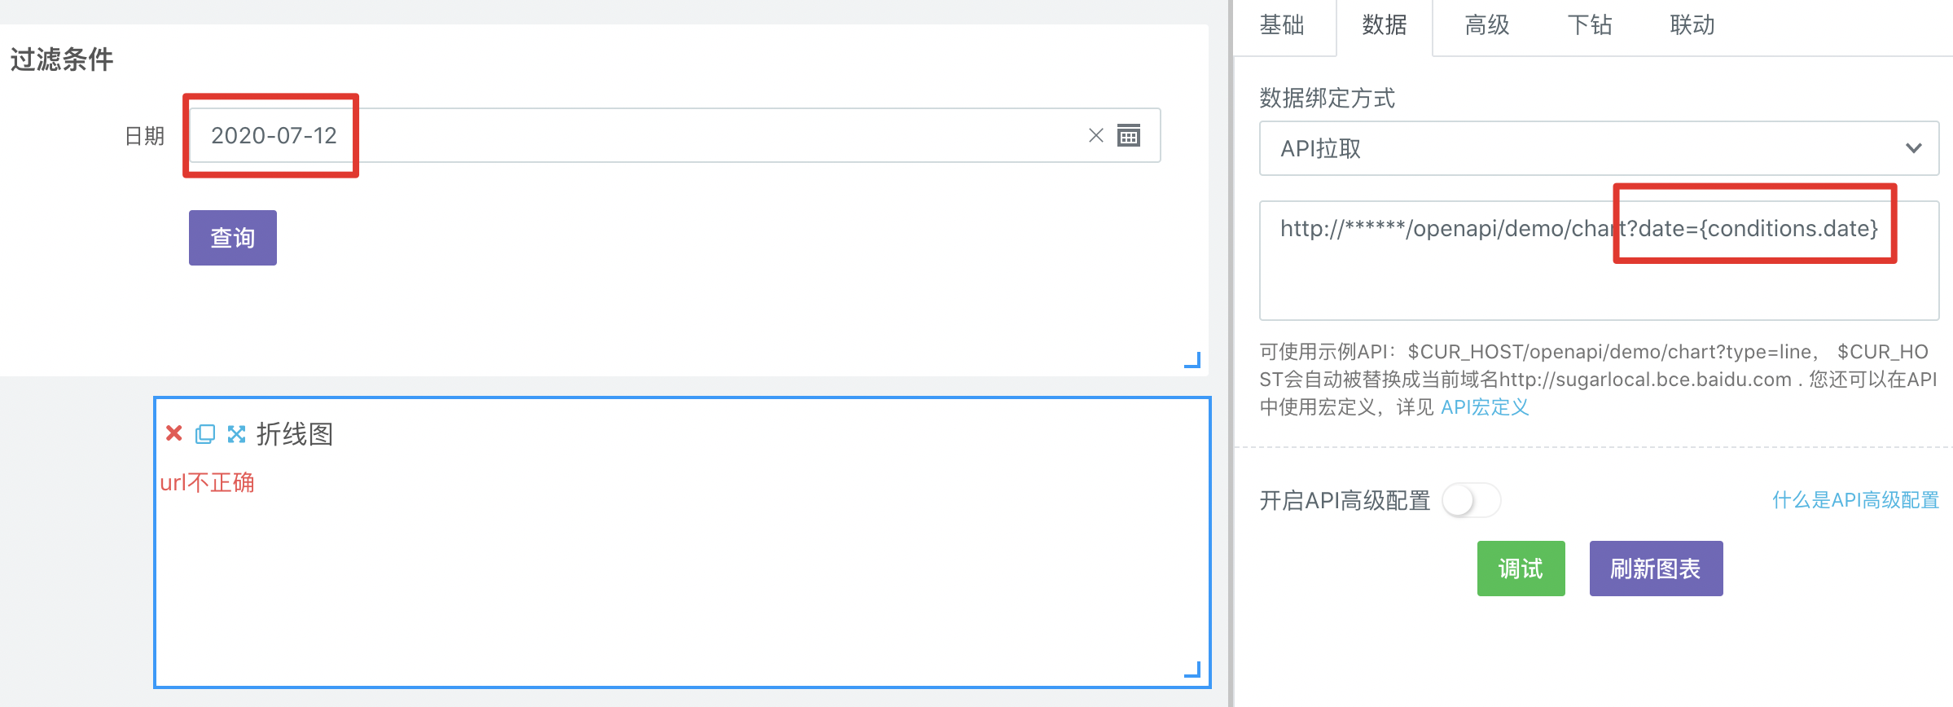Viewport: 1953px width, 707px height.
Task: Switch to the 基础 tab
Action: (1282, 25)
